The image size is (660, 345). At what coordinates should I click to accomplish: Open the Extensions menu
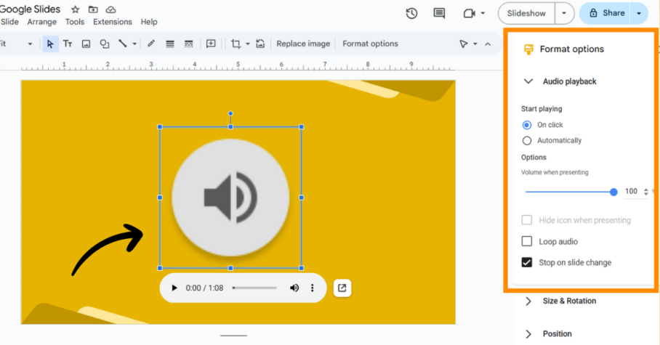click(113, 22)
